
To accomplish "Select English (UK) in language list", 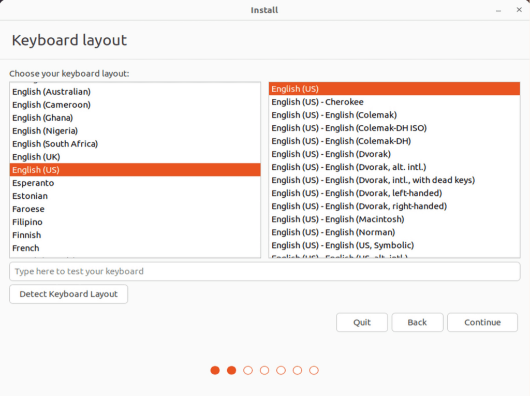I will pos(36,157).
